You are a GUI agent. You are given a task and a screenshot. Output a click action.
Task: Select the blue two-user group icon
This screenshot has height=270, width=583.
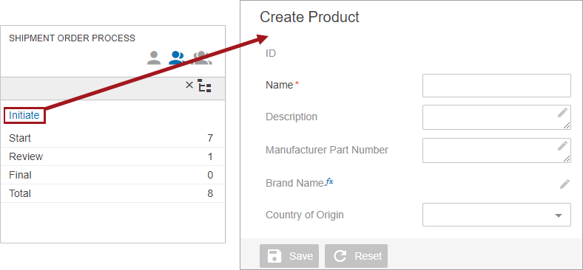(177, 58)
